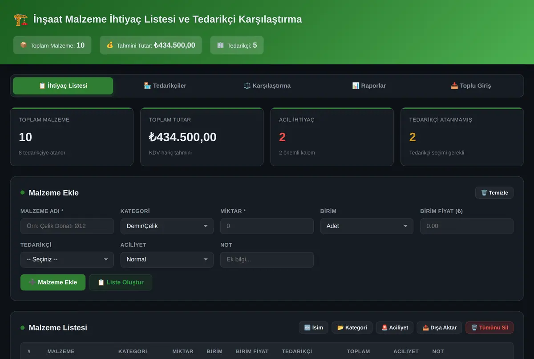Click the NOT column header in the table
The width and height of the screenshot is (534, 359).
point(438,351)
